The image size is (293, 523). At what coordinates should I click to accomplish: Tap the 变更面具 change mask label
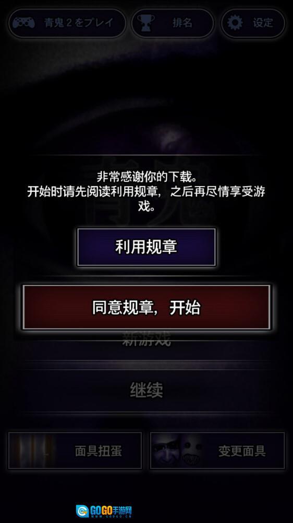click(x=242, y=451)
